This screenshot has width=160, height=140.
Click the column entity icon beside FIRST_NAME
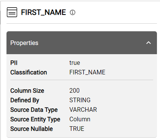pos(12,12)
